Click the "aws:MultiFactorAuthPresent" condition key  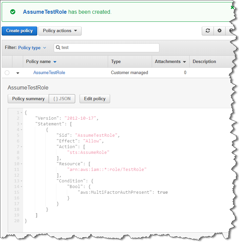[x=114, y=192]
